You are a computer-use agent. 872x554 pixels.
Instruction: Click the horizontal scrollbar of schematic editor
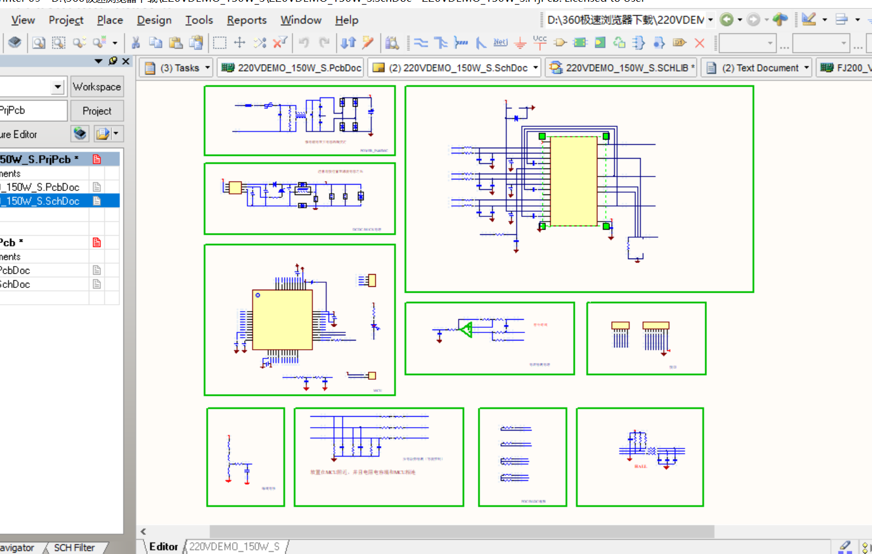(462, 531)
